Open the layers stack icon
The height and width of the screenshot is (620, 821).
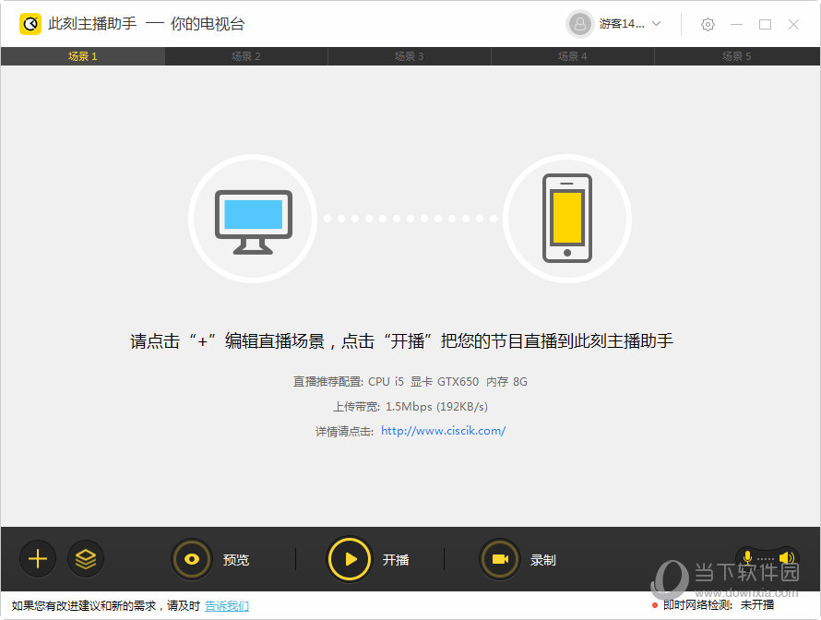[86, 559]
